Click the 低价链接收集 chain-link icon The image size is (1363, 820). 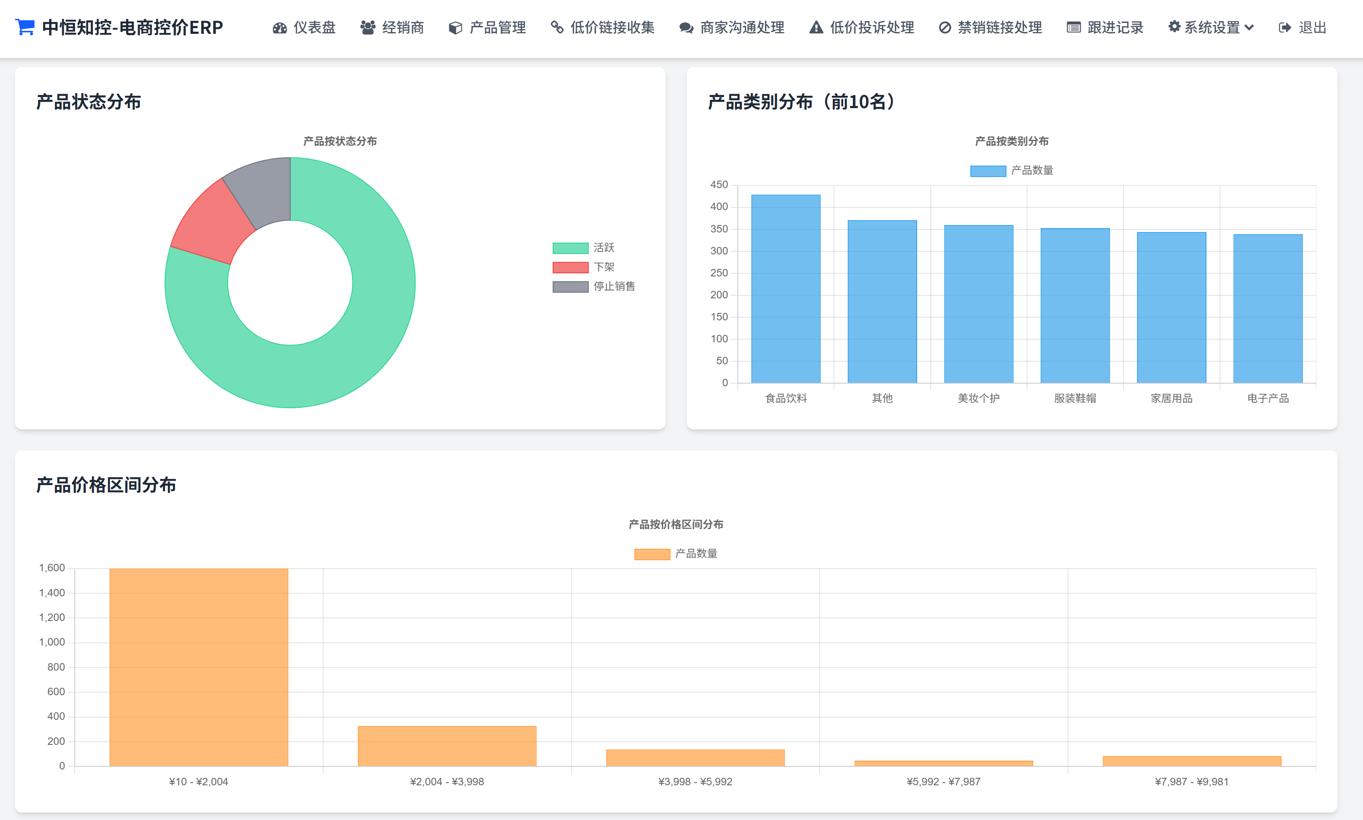557,28
